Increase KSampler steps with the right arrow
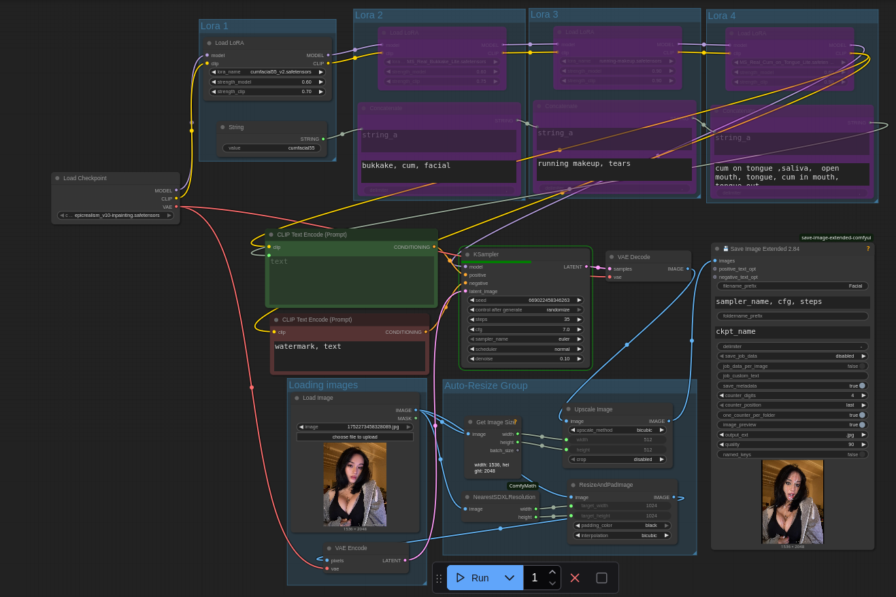The width and height of the screenshot is (896, 597). coord(580,319)
